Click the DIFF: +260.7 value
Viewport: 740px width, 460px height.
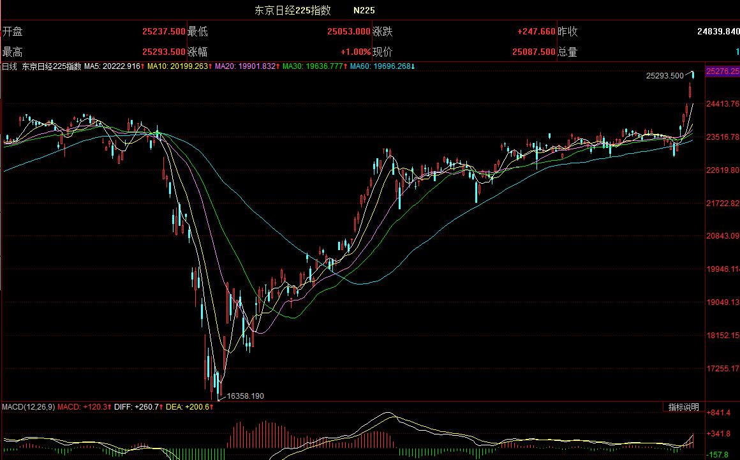[139, 406]
